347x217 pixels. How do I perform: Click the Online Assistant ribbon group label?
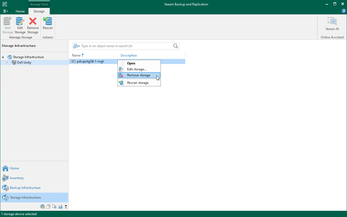pos(332,37)
